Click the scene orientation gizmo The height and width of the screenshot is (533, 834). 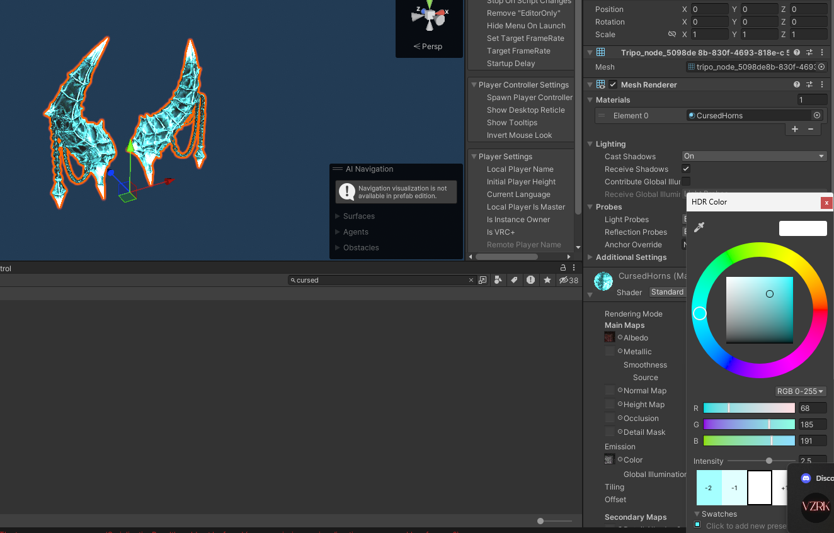pyautogui.click(x=429, y=17)
